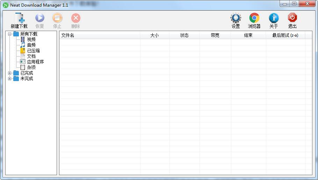Open 设置 (Settings) gear icon
Viewport: 318px width, 180px height.
[x=236, y=18]
